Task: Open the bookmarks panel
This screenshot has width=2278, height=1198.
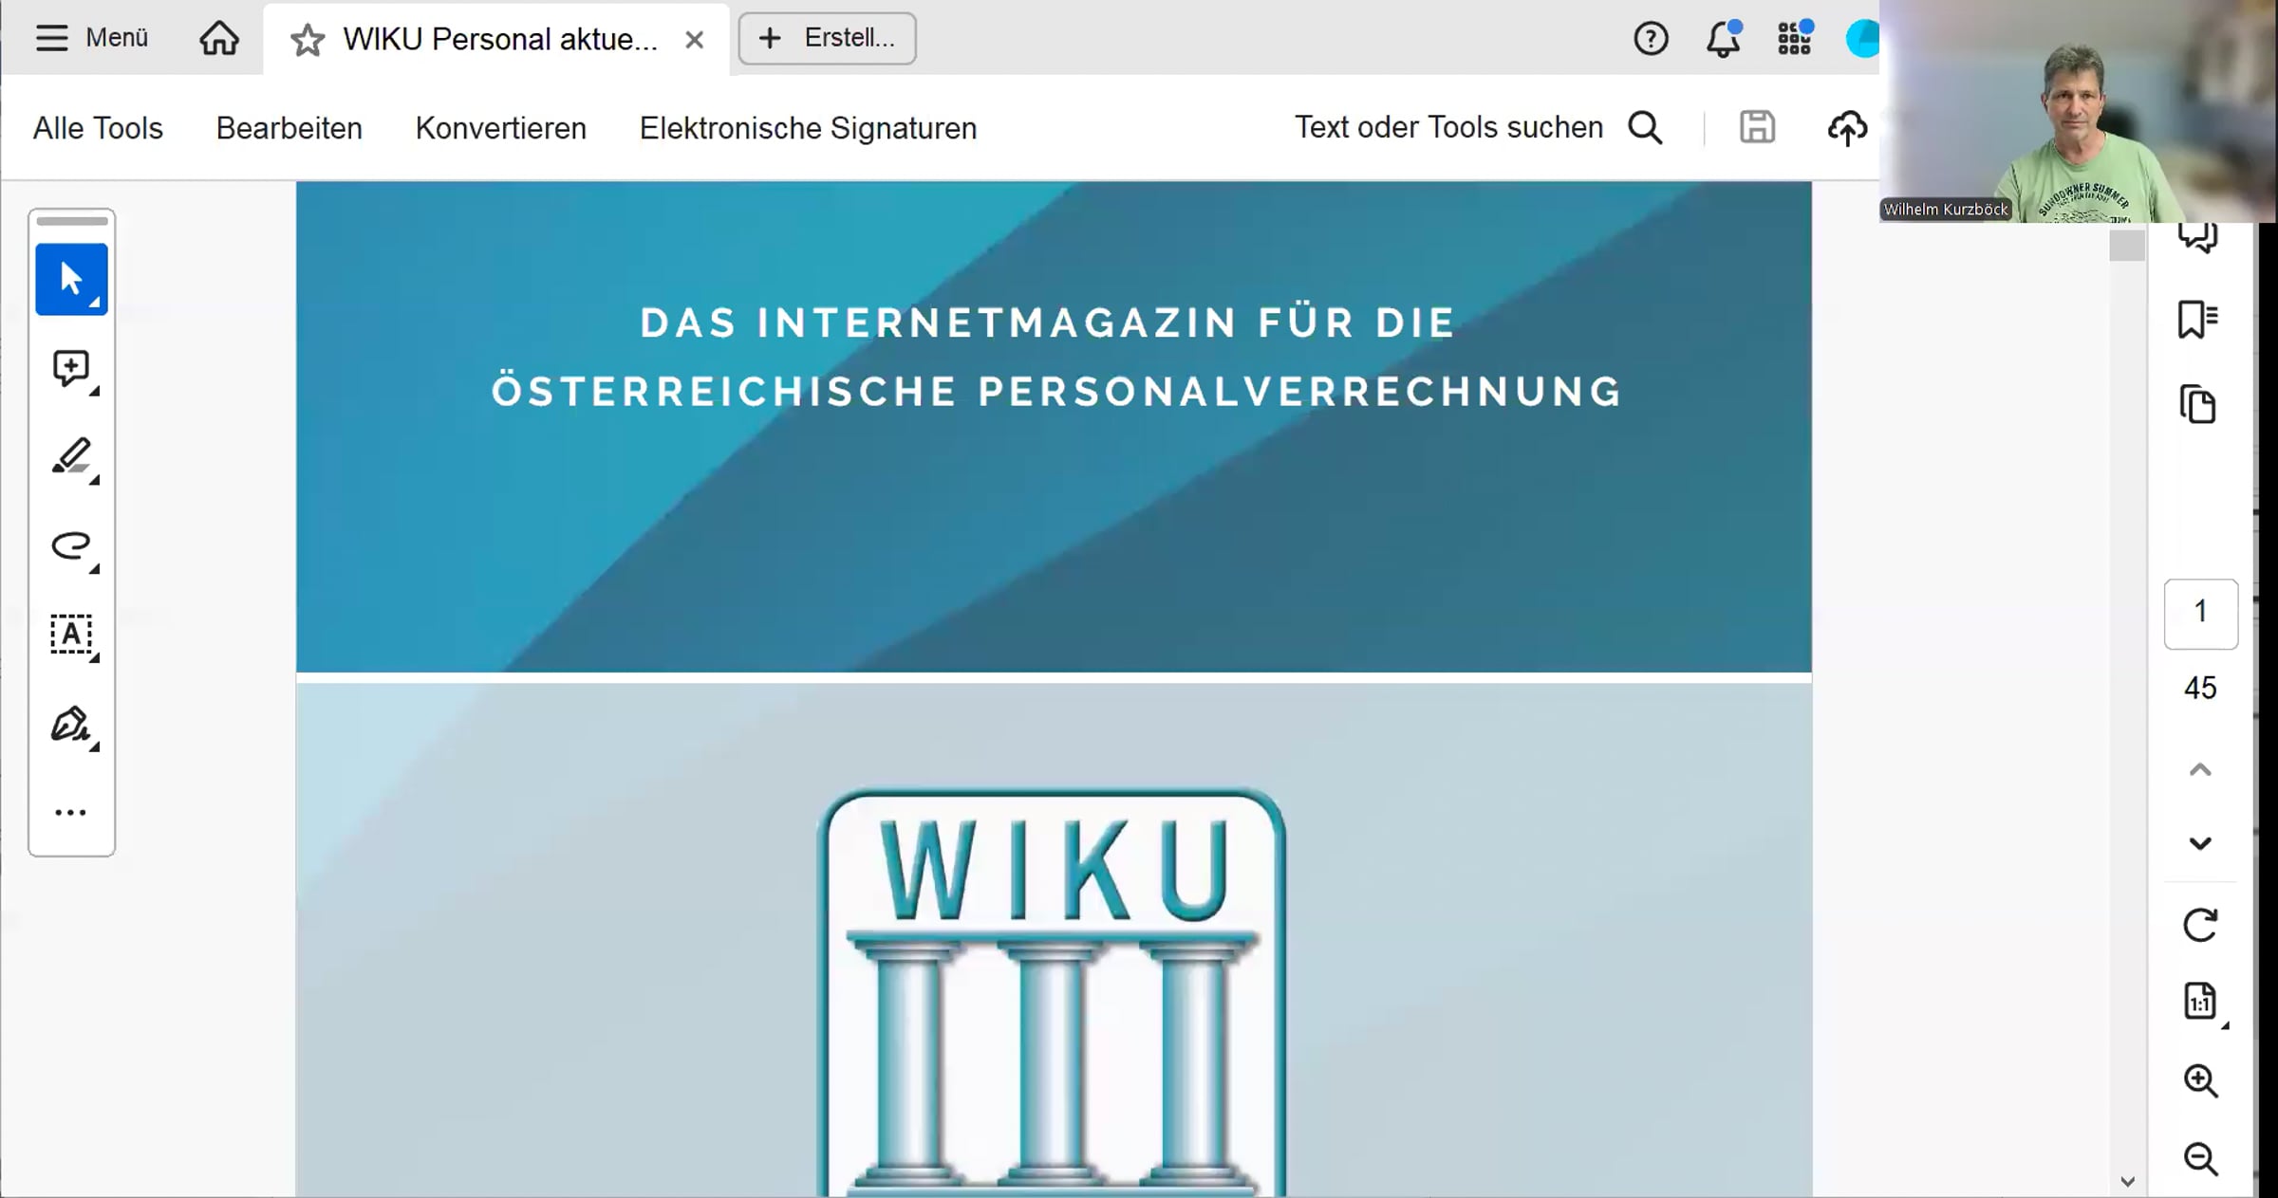Action: [2197, 320]
